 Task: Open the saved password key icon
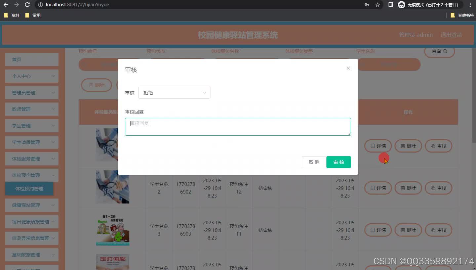pos(367,5)
